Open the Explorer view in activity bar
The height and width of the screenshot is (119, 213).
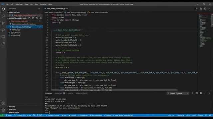click(3, 9)
